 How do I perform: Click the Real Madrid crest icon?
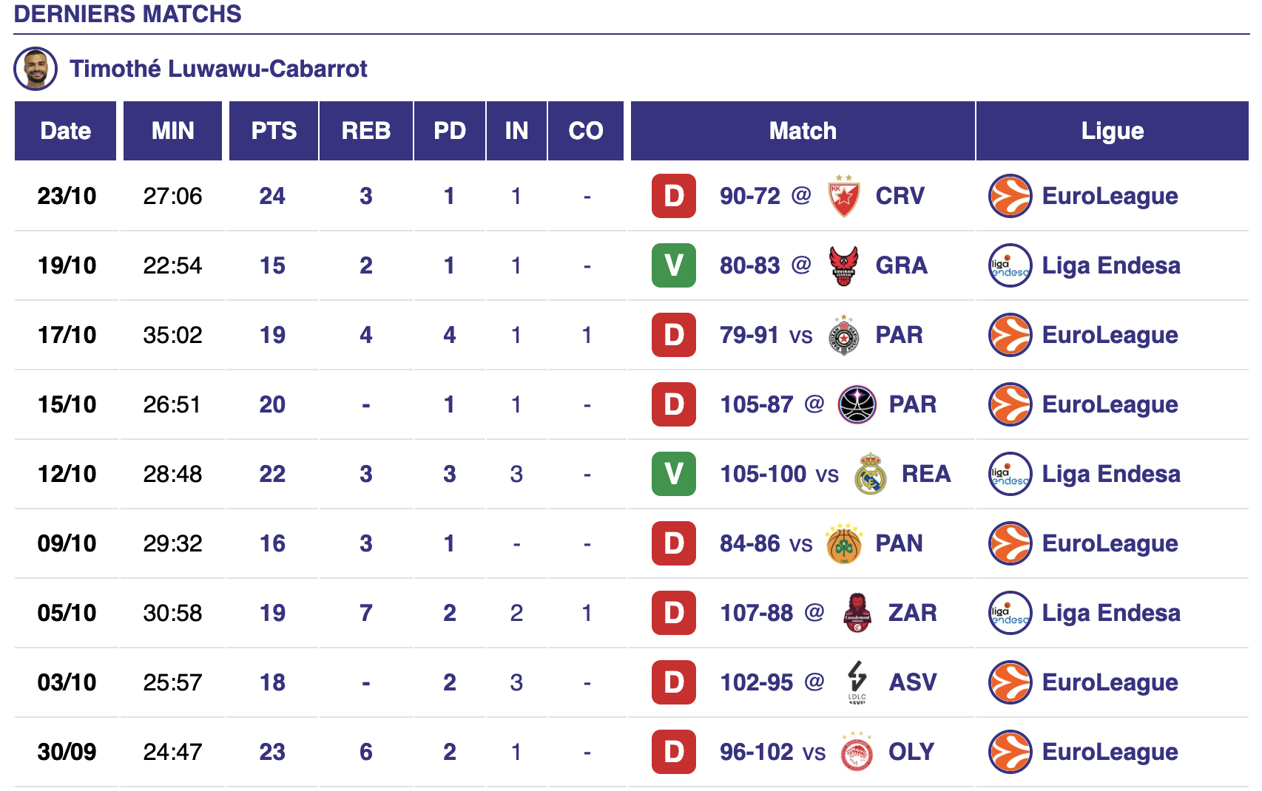tap(870, 474)
